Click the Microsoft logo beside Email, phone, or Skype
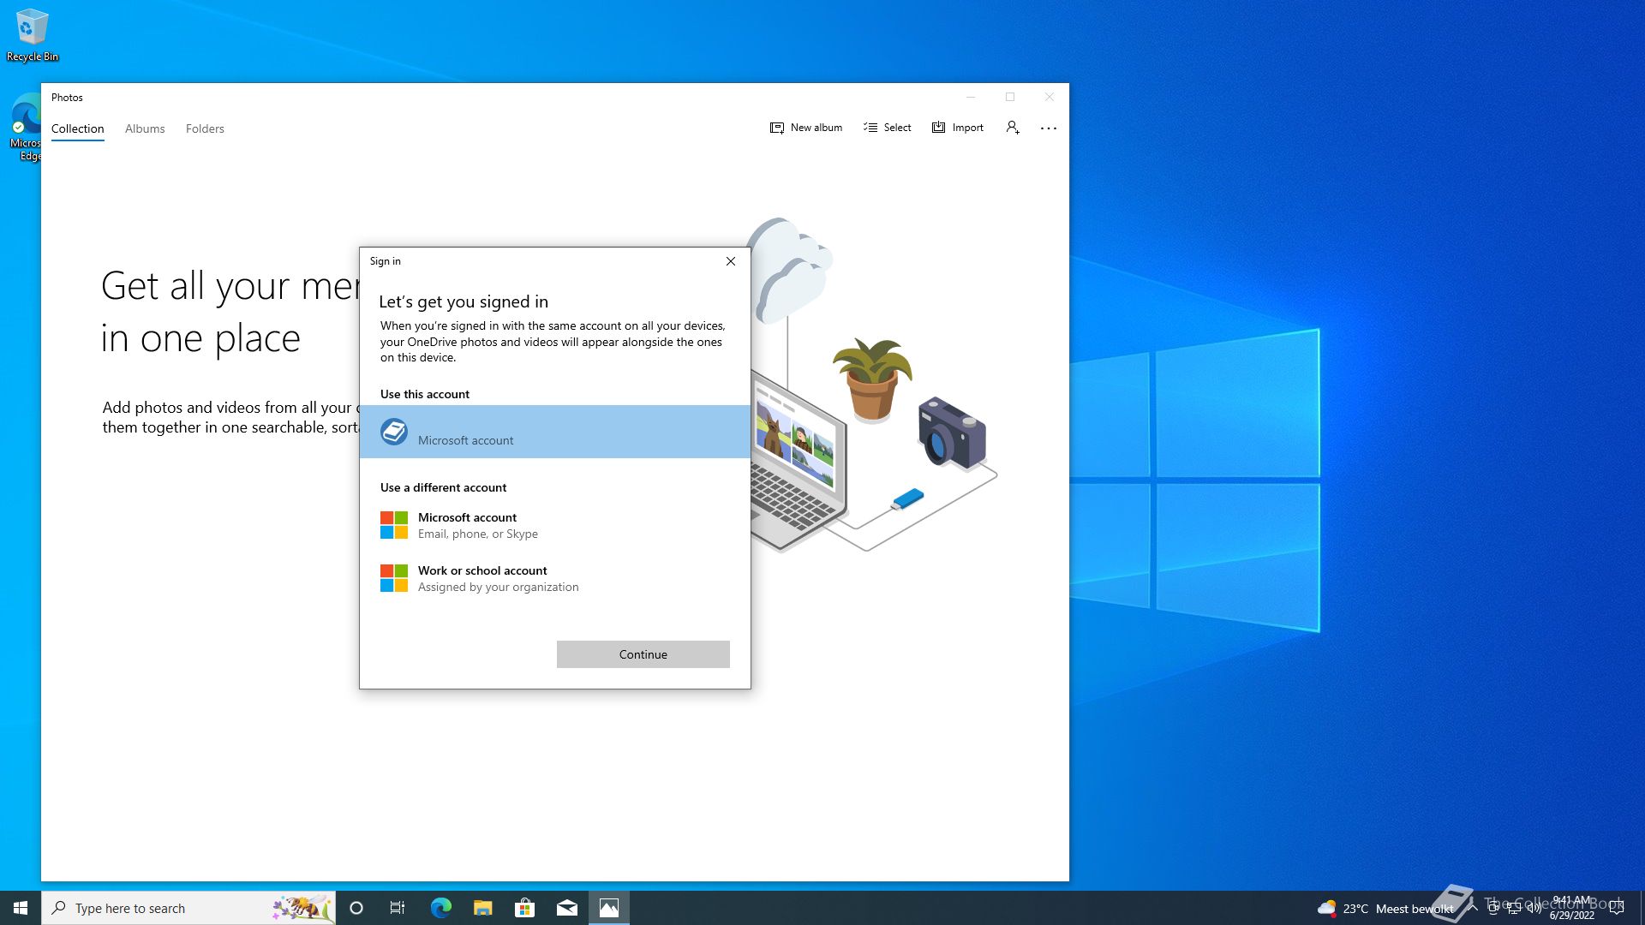This screenshot has height=925, width=1645. pos(394,525)
